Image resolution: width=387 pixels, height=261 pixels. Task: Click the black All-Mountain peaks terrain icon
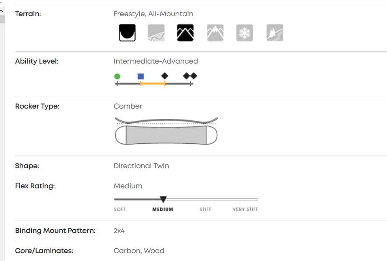pos(185,33)
